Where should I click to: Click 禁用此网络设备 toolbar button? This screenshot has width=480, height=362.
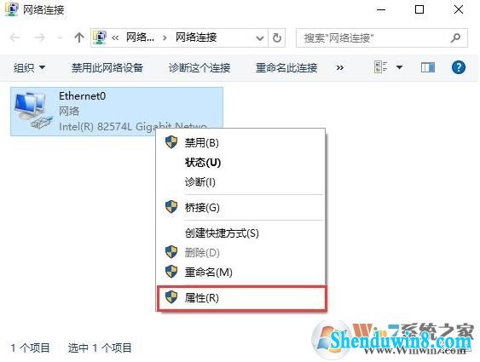point(107,67)
